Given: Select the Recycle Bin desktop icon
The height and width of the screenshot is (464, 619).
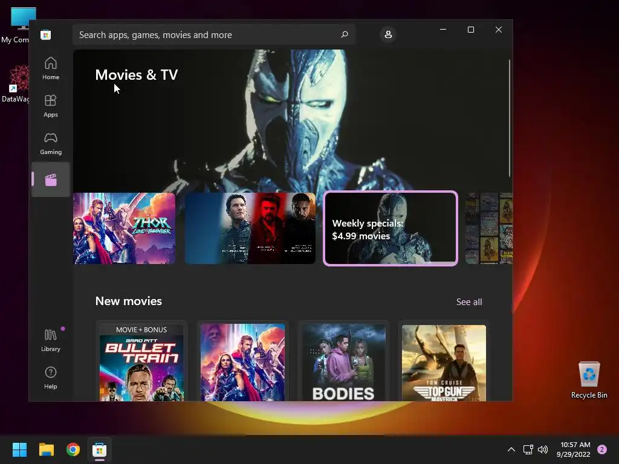Looking at the screenshot, I should [x=589, y=380].
